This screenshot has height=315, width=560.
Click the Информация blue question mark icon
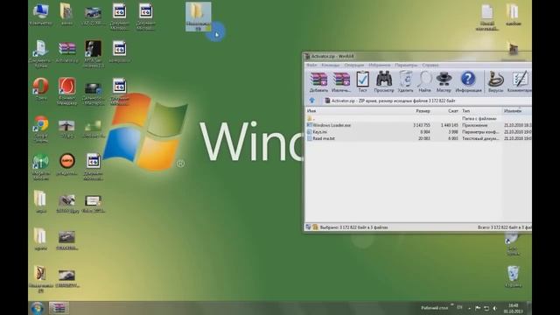pyautogui.click(x=468, y=81)
